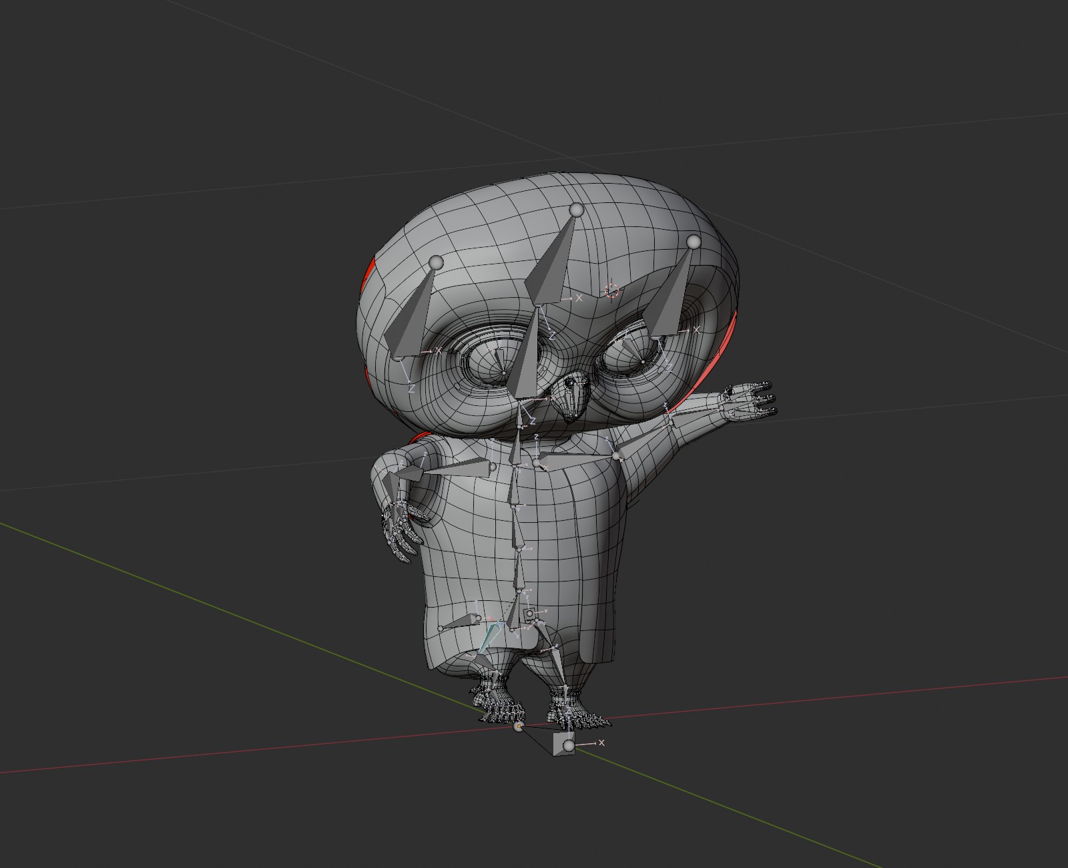Select the head bone tip sphere above the arm holding the hip

click(x=436, y=262)
